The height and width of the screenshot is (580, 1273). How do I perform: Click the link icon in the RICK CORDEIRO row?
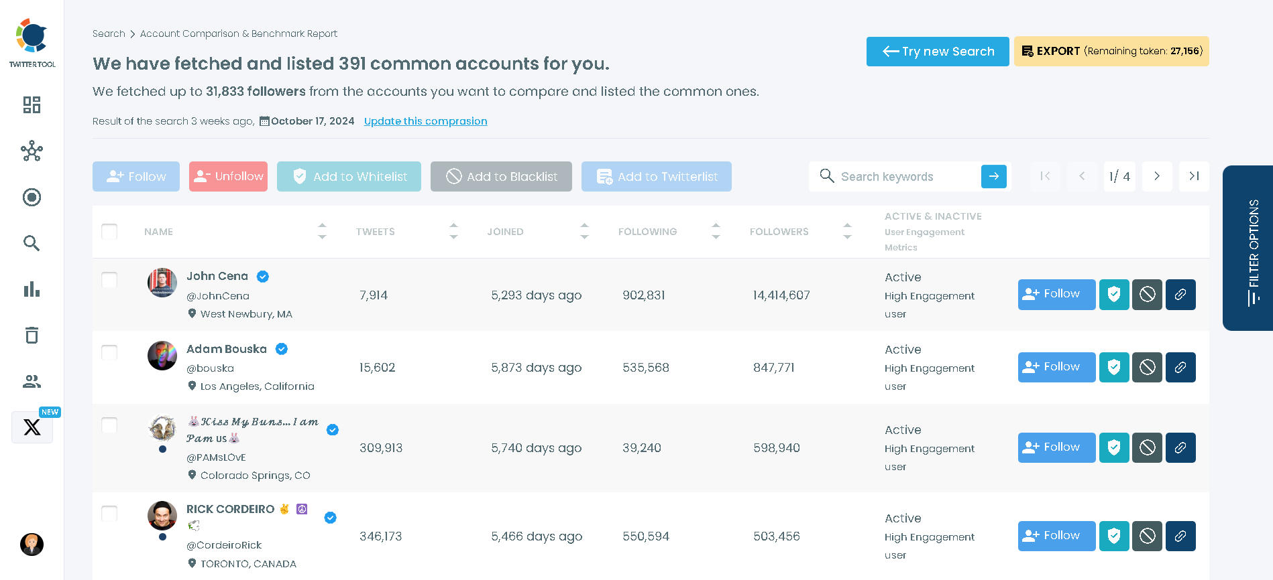click(1180, 536)
